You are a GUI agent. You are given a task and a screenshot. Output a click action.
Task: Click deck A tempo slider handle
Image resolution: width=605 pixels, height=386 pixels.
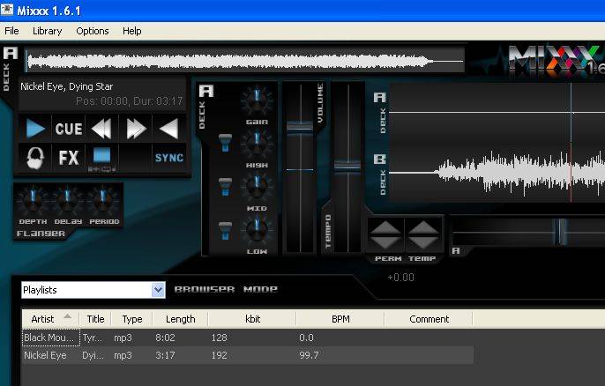click(x=347, y=166)
